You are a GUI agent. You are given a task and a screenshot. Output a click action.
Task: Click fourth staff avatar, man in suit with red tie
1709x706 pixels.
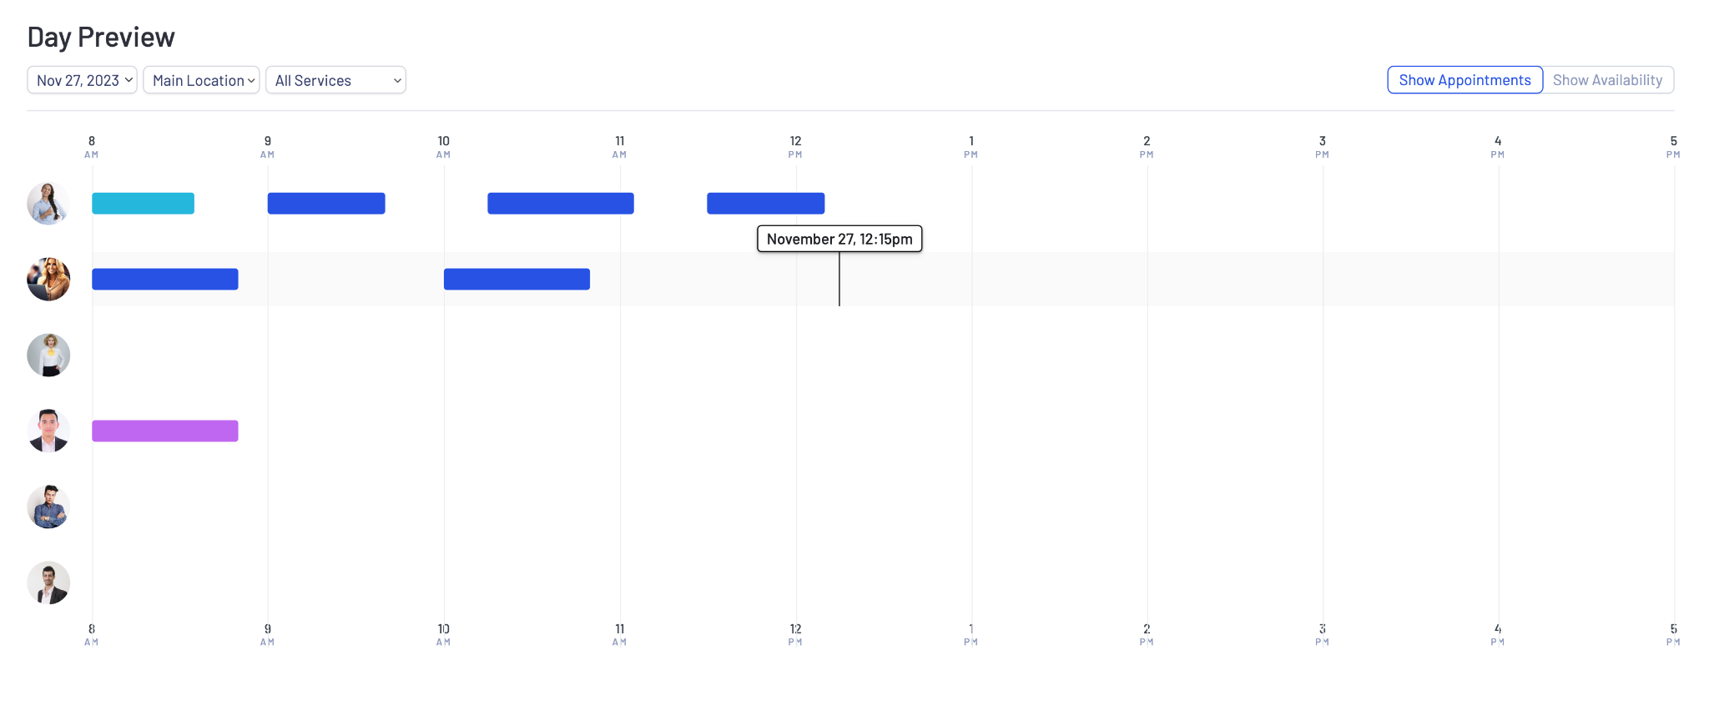click(x=48, y=431)
